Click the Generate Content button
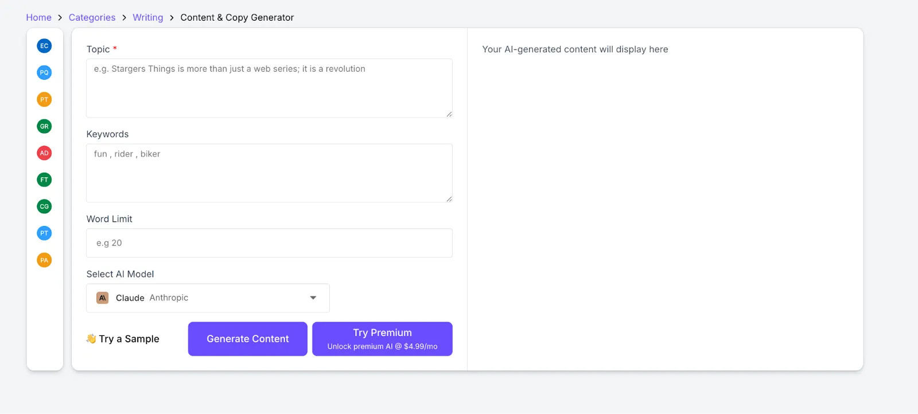This screenshot has width=918, height=414. [248, 339]
